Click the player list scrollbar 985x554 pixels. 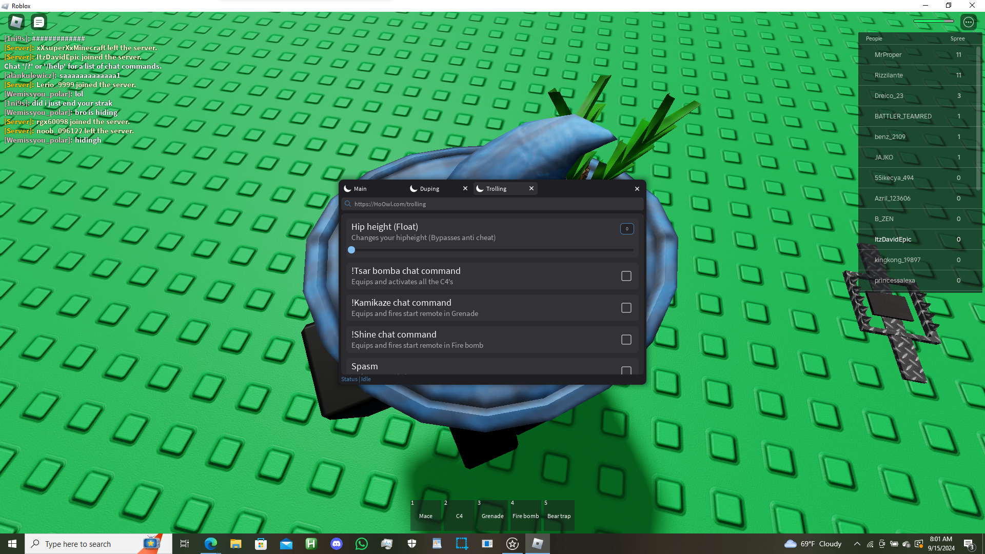click(978, 117)
